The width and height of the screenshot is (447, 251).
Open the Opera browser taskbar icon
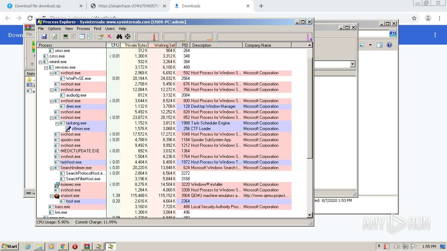75,246
